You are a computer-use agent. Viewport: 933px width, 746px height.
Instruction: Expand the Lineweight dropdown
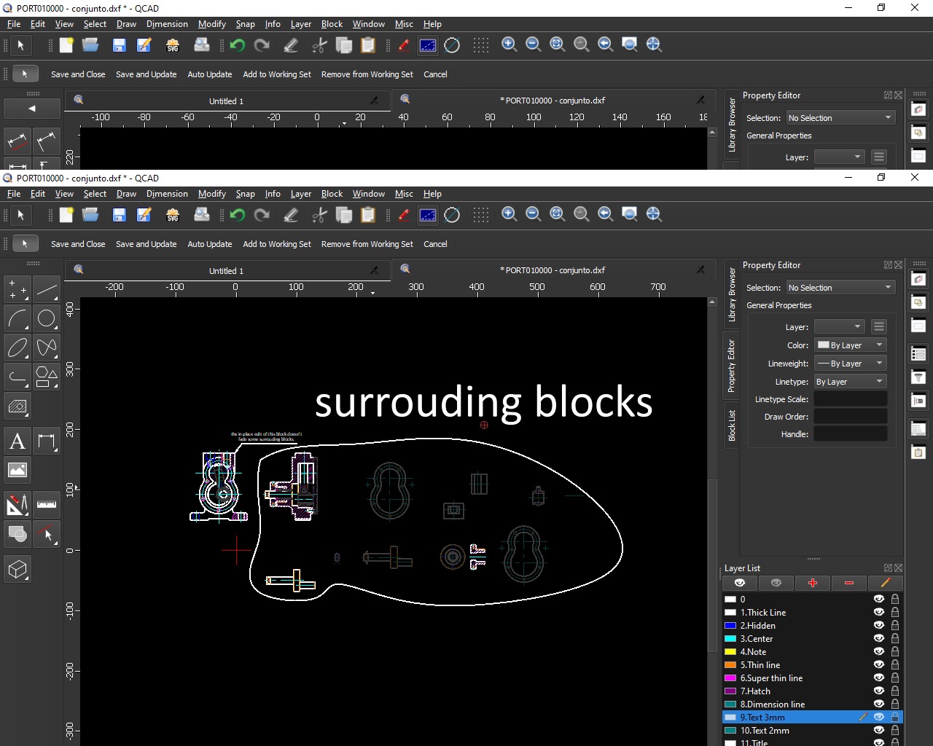[x=850, y=364]
